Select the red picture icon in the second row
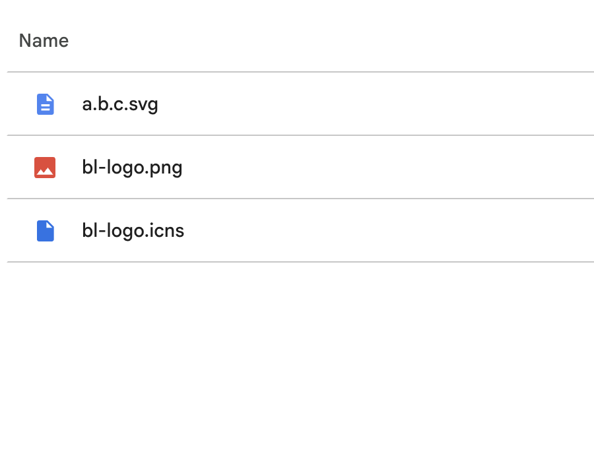Viewport: 594px width, 475px height. pyautogui.click(x=45, y=168)
